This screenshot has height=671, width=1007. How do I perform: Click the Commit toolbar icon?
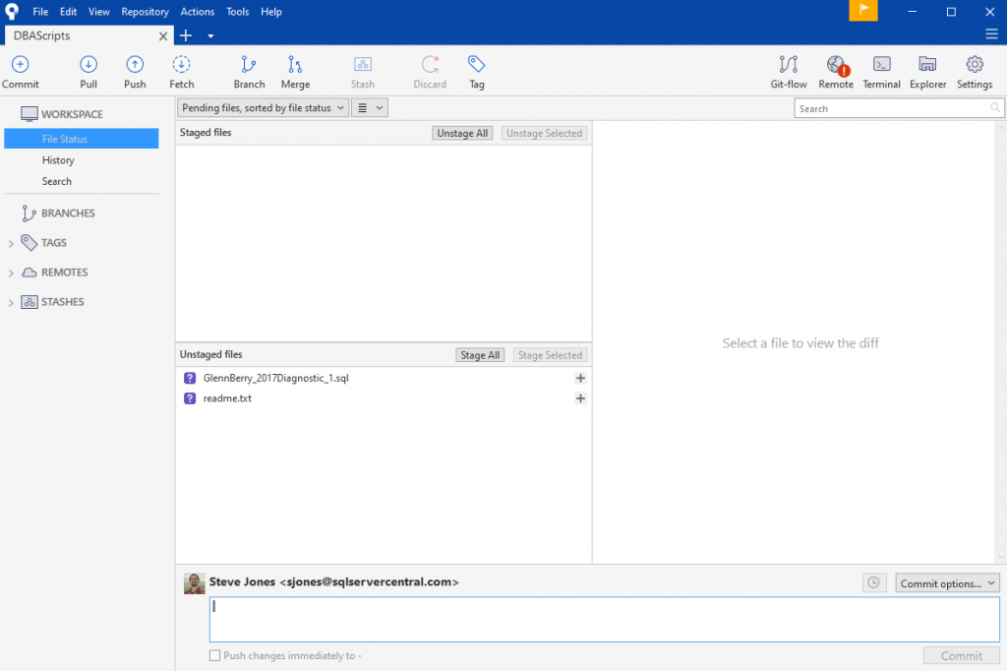[20, 71]
